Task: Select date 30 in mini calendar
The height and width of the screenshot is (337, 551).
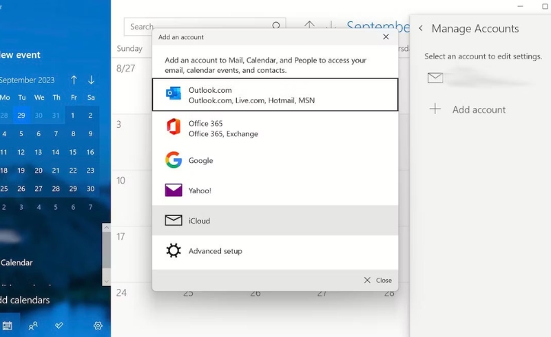Action: tap(91, 188)
